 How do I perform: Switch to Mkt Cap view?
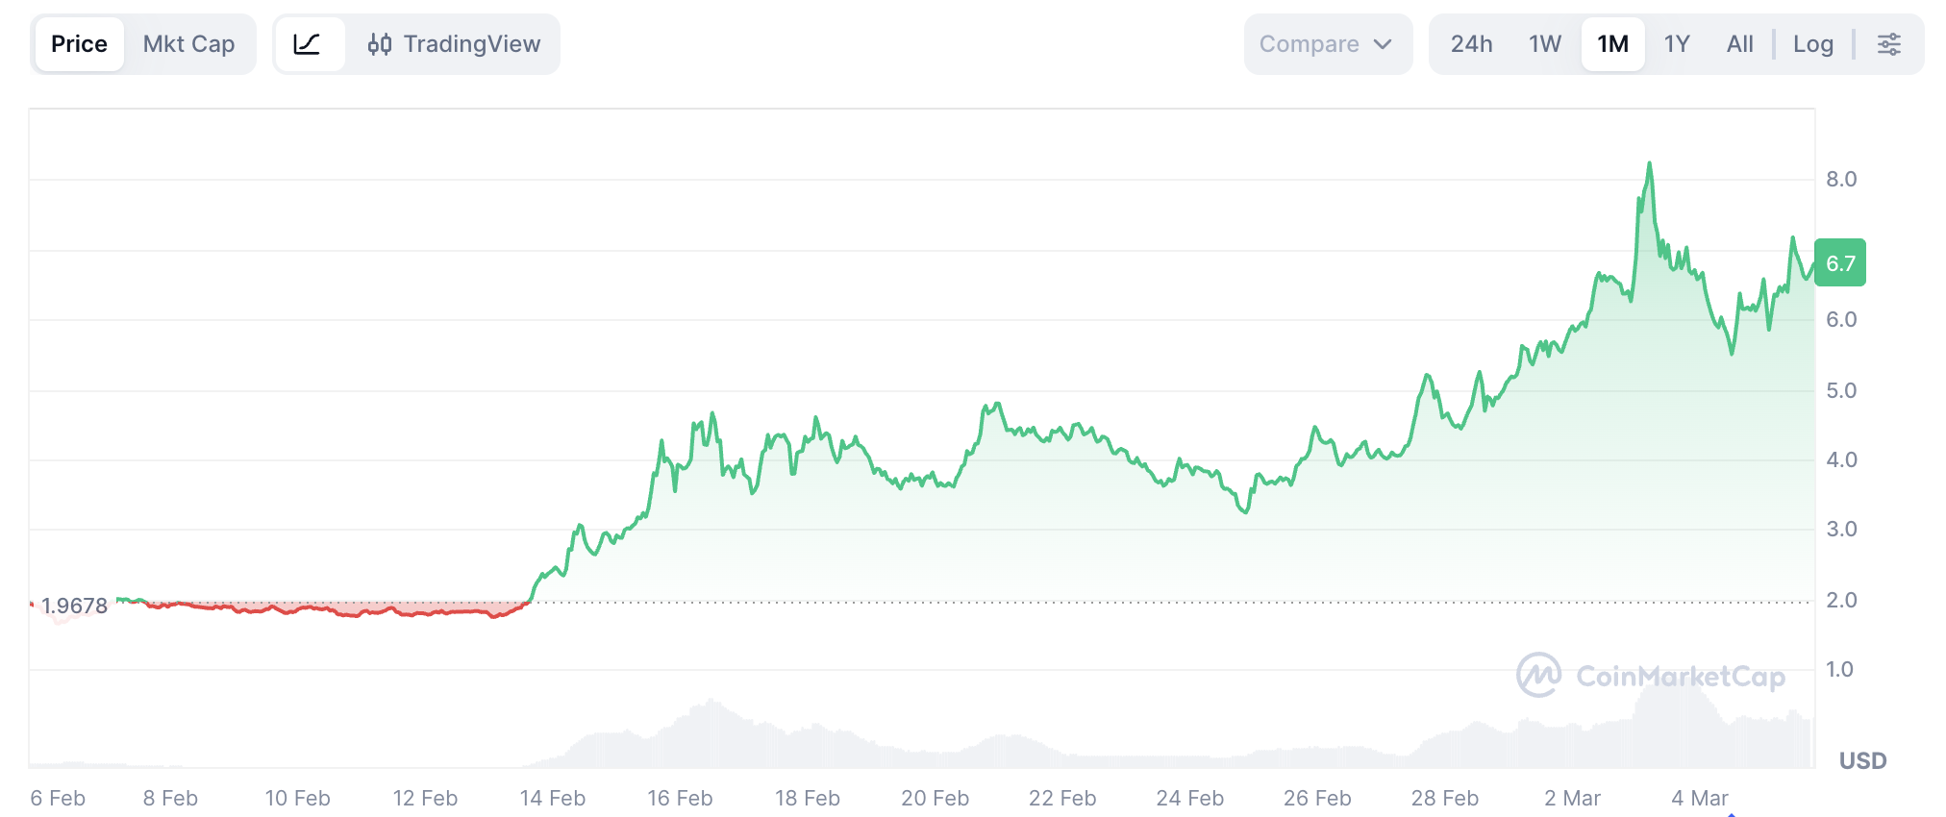coord(188,44)
